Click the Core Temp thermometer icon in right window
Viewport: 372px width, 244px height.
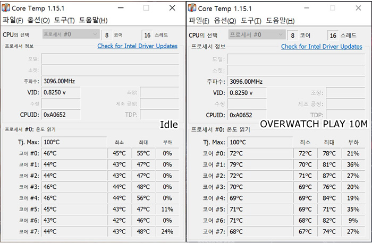(x=192, y=8)
